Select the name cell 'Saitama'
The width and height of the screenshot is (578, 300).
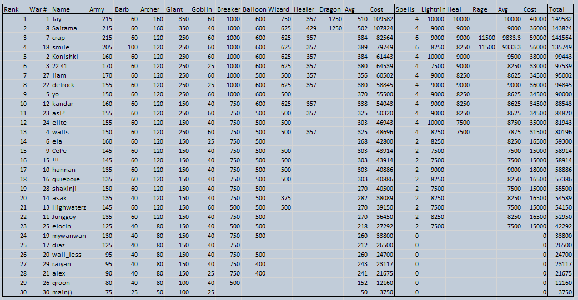pos(64,28)
